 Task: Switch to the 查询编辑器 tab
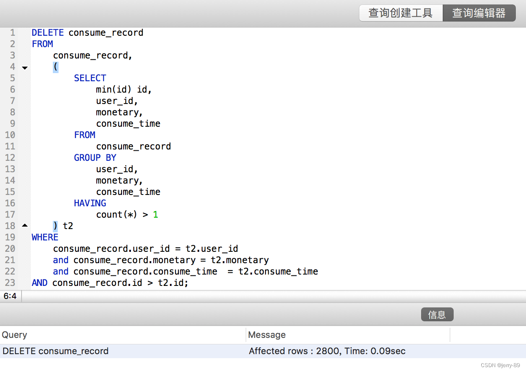point(479,13)
